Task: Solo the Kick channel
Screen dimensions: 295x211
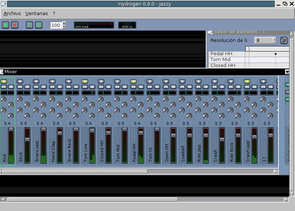Action: point(11,87)
